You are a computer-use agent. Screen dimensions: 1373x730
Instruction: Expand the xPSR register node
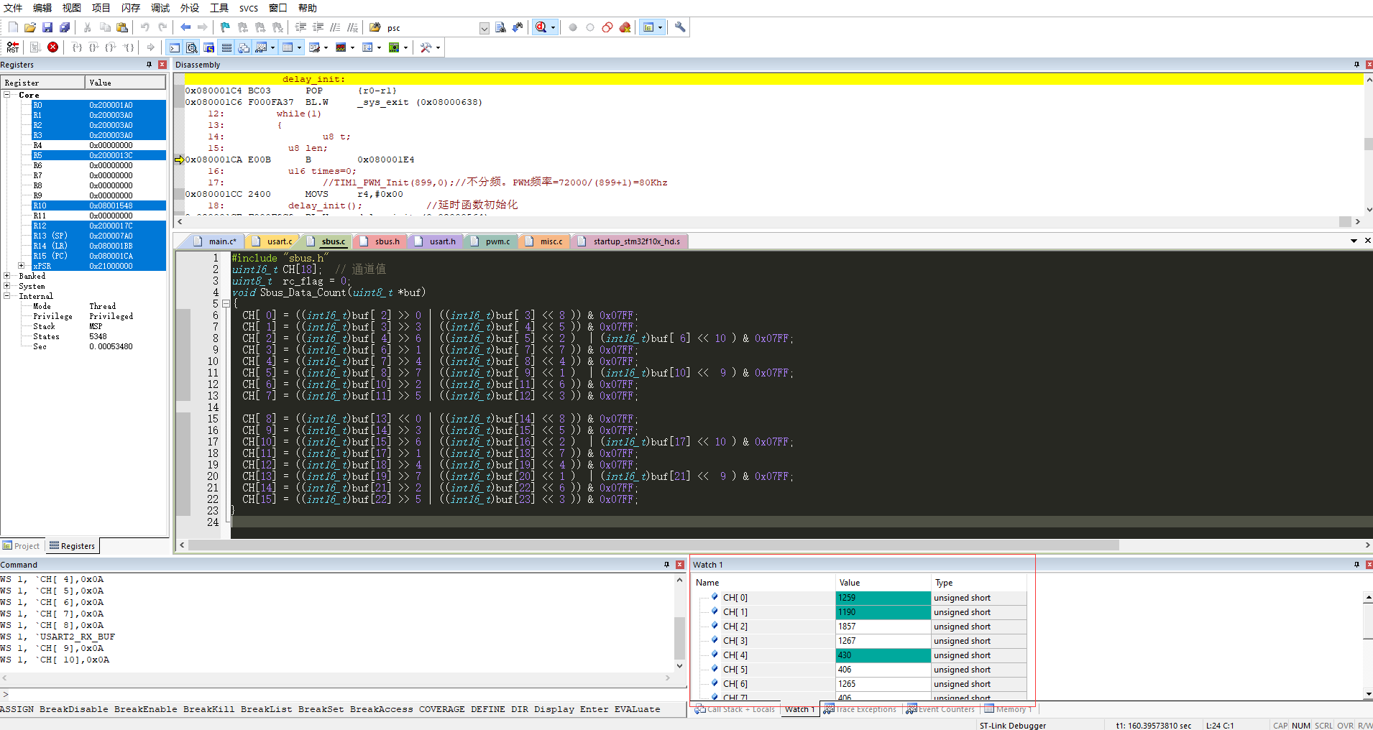(x=22, y=266)
